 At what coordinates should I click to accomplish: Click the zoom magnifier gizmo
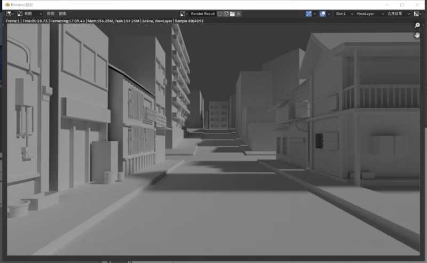tap(417, 25)
